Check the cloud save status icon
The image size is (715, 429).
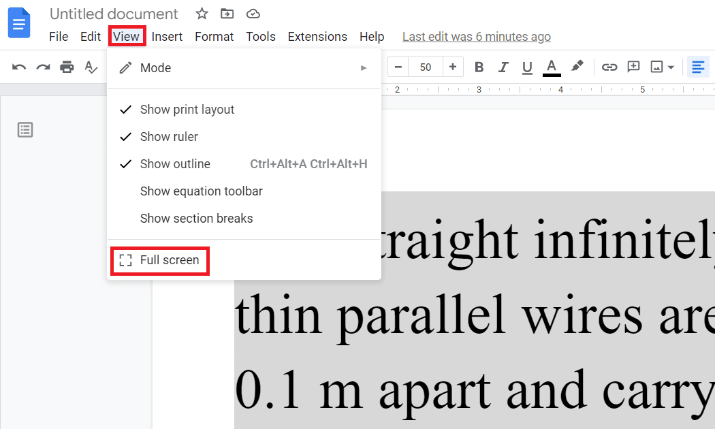point(253,14)
